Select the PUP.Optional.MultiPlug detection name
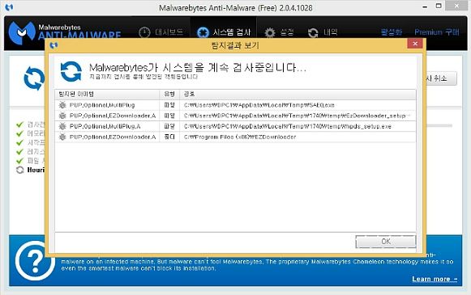The image size is (471, 295). click(x=102, y=105)
